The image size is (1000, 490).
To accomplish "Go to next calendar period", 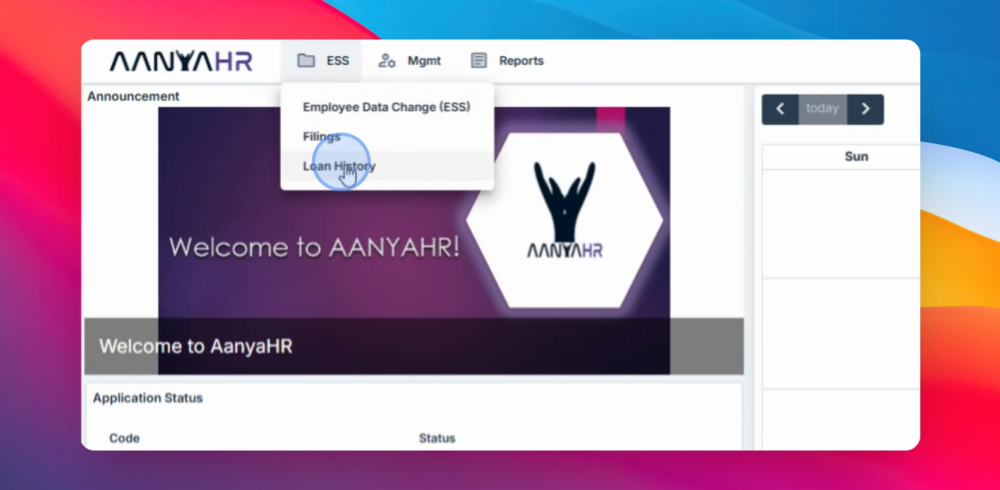I will coord(865,109).
